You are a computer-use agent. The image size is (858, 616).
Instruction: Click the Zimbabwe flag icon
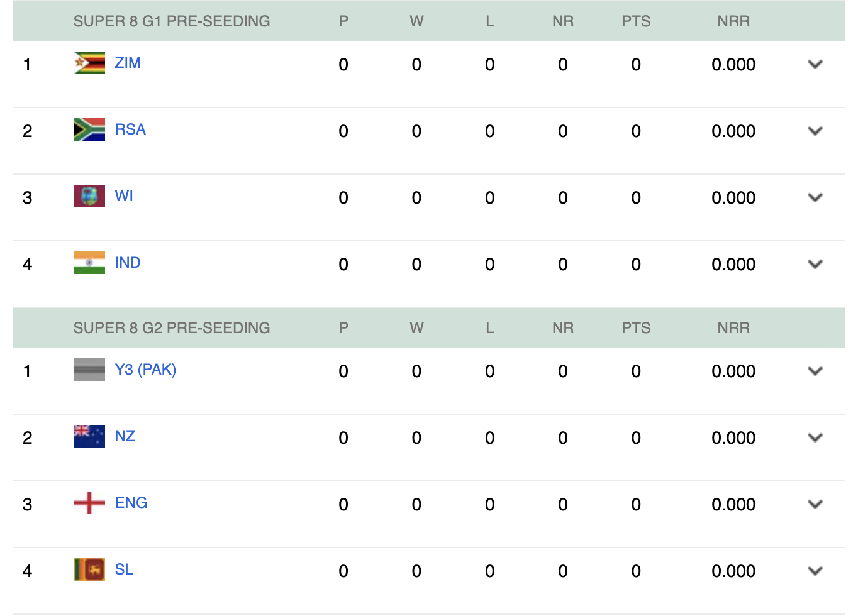click(89, 63)
